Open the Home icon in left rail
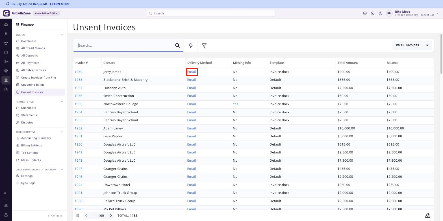Image resolution: width=443 pixels, height=221 pixels. 6,25
